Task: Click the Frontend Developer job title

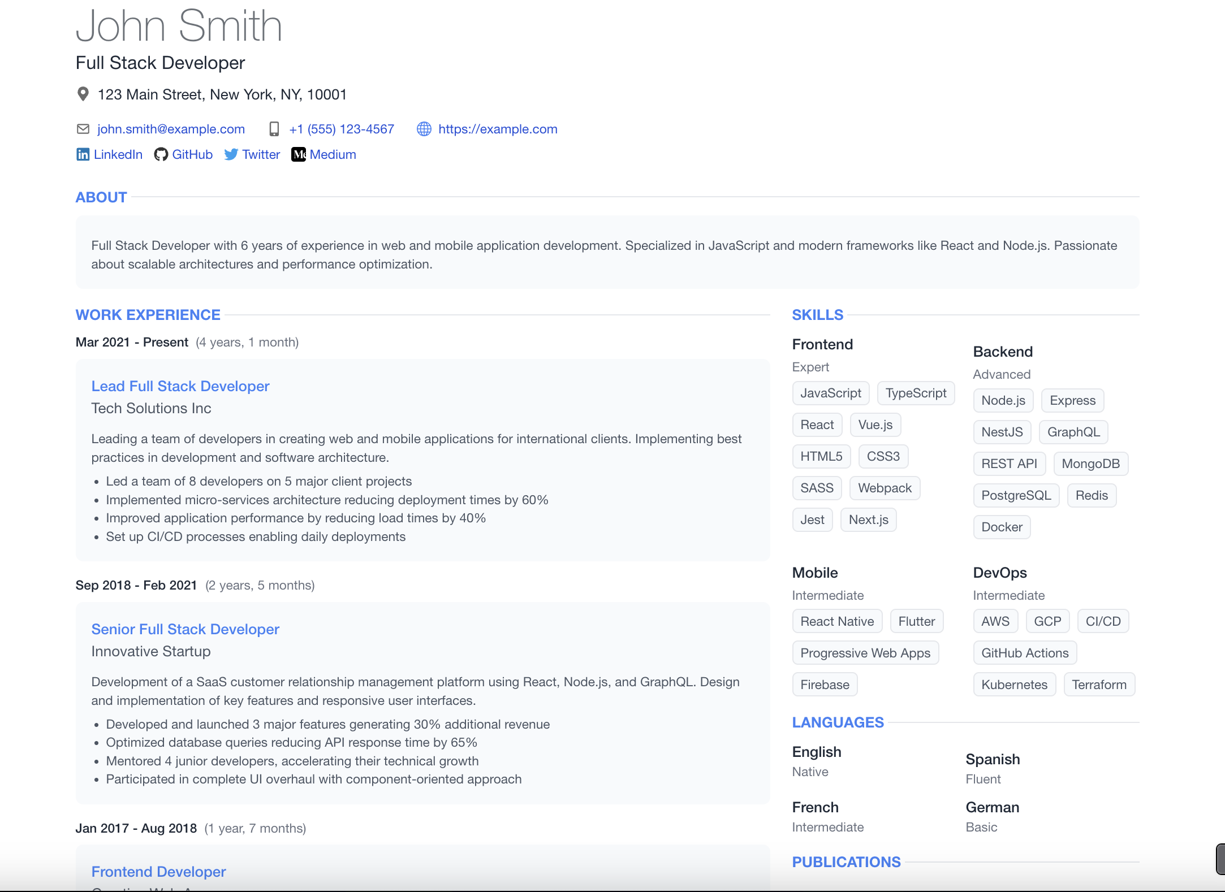Action: pyautogui.click(x=158, y=872)
